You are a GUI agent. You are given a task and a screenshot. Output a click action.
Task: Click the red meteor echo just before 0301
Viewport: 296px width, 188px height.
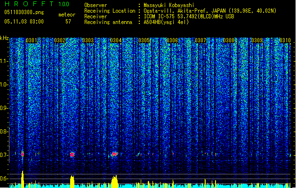[23, 154]
